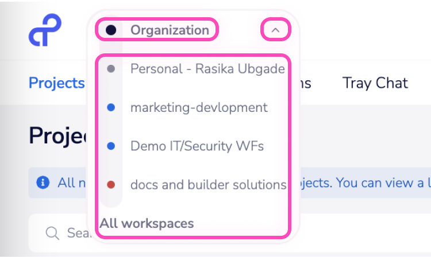Click the gray dot beside Personal workspace
This screenshot has width=431, height=257.
(111, 69)
